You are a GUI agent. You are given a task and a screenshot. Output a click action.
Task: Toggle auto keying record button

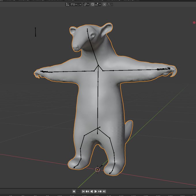(74, 191)
